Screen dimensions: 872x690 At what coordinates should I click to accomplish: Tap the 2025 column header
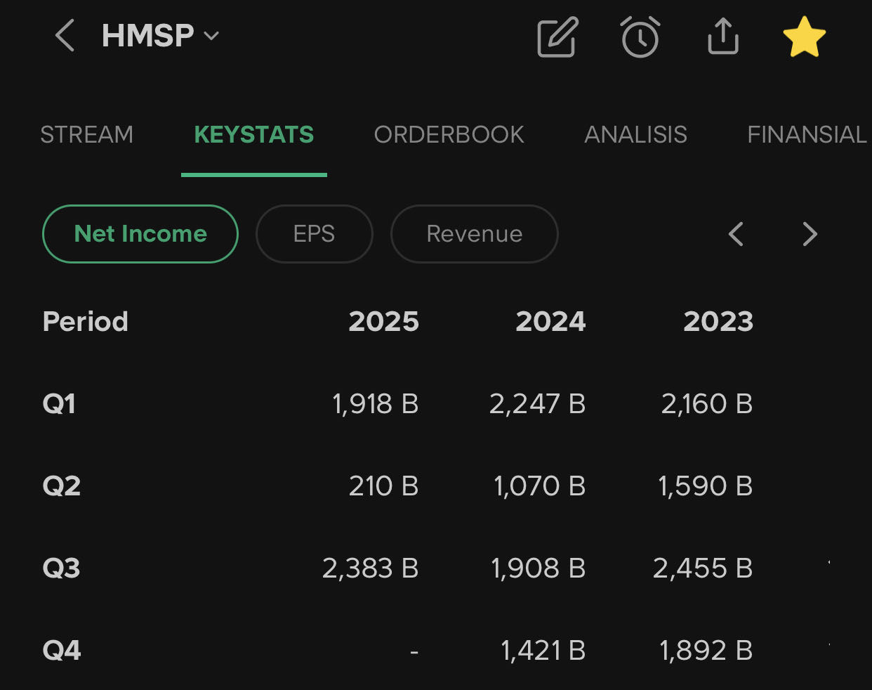click(383, 322)
